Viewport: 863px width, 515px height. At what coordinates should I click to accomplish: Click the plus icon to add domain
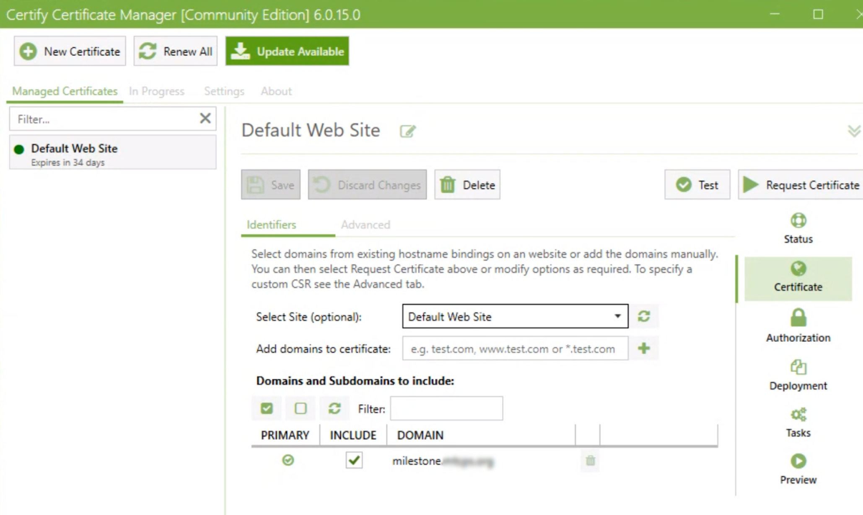644,348
